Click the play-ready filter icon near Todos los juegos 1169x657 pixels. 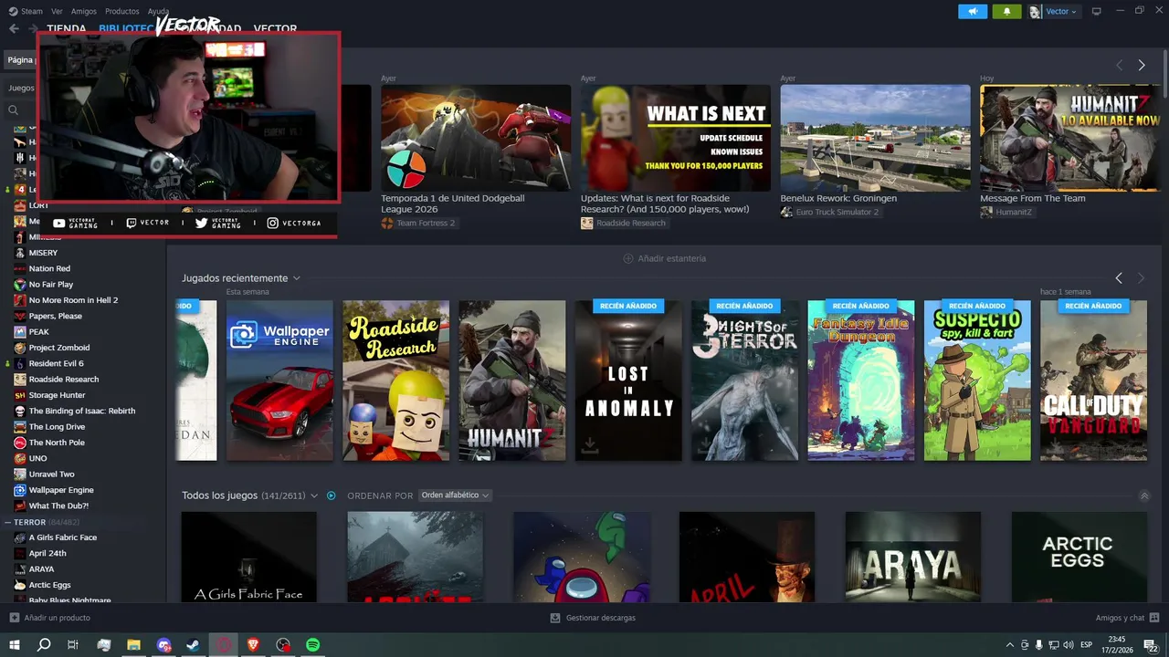(x=331, y=495)
